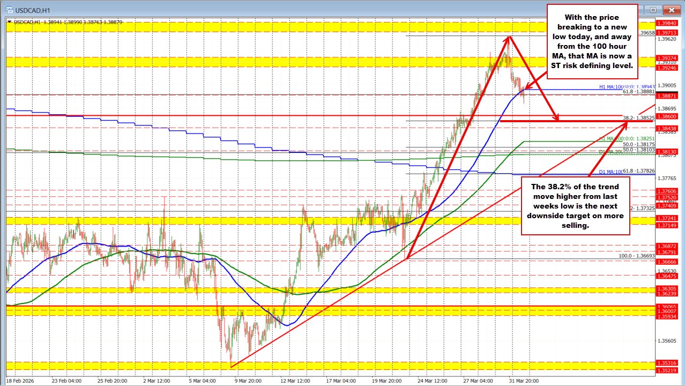Select the annotation about the 100 hour MA
This screenshot has height=386, width=685.
click(592, 40)
